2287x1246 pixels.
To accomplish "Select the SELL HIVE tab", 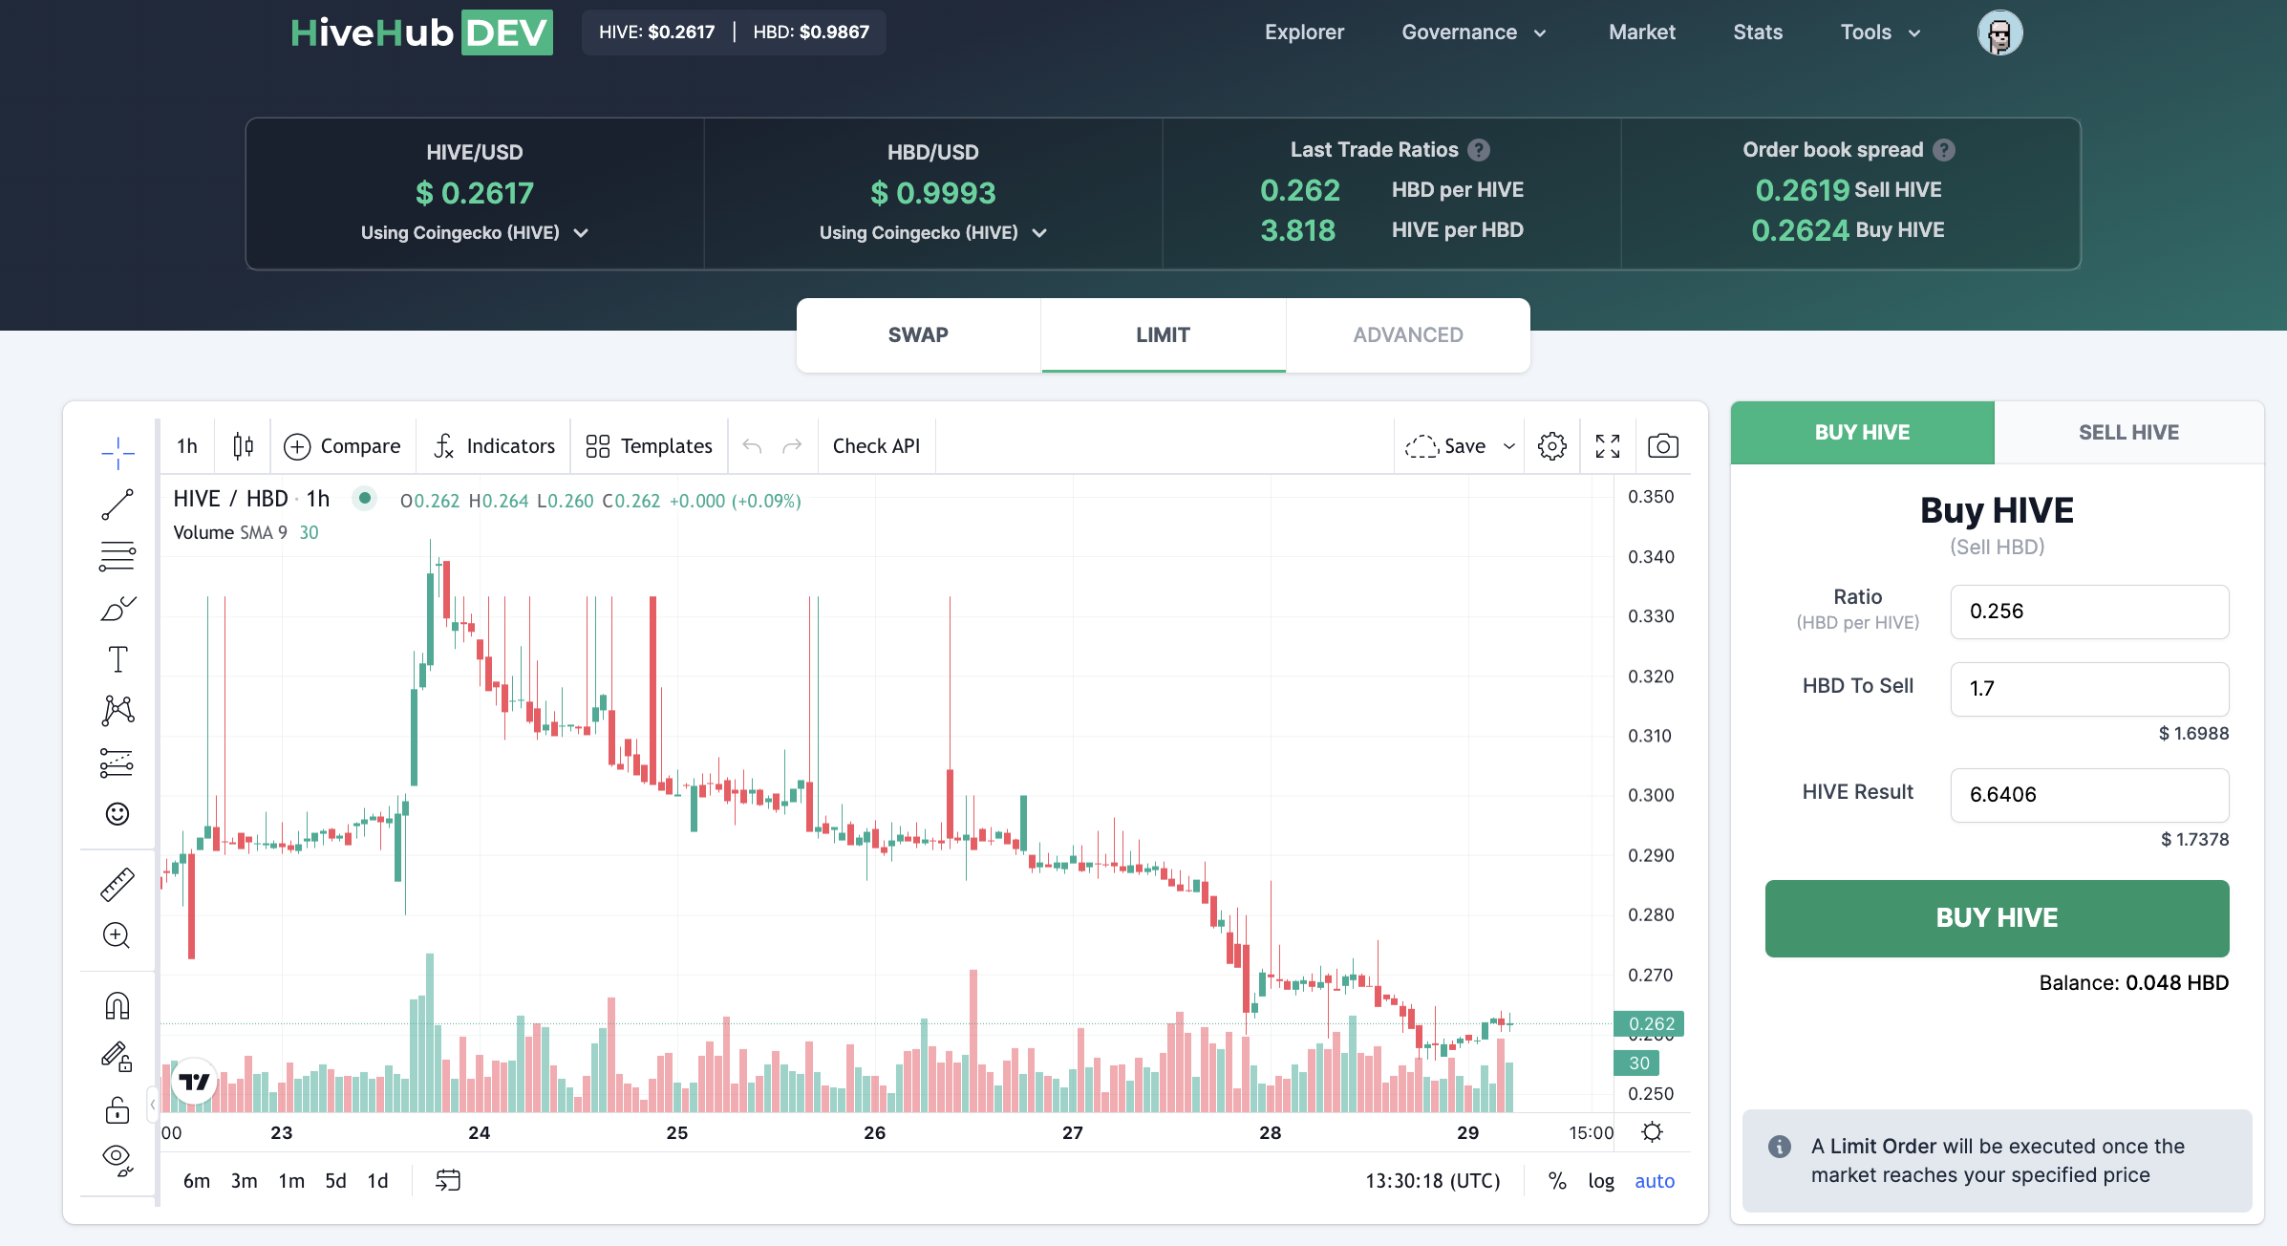I will 2128,433.
